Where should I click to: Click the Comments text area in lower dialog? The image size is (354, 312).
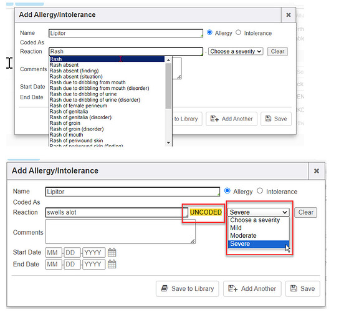pyautogui.click(x=120, y=232)
